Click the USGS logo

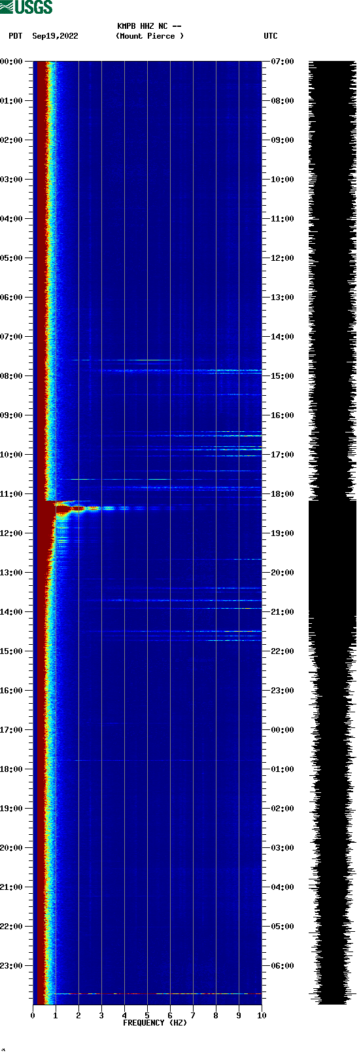coord(26,7)
